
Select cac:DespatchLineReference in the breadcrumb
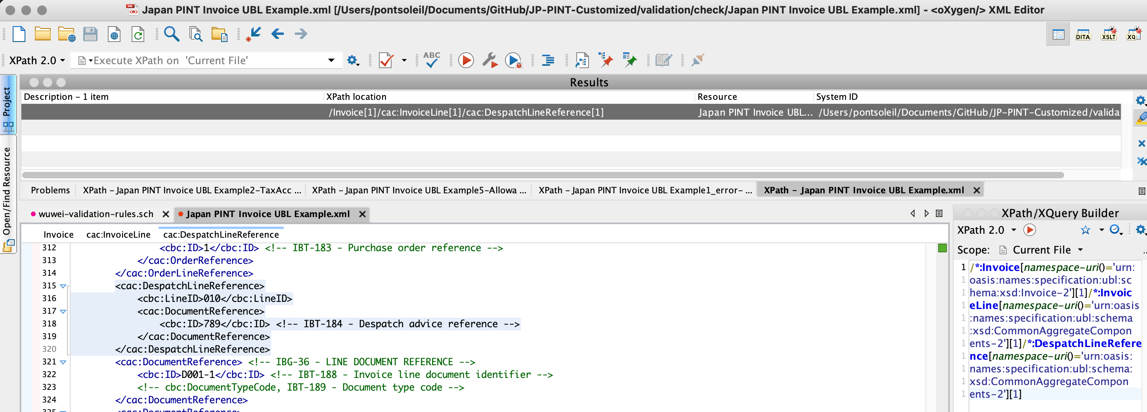221,235
